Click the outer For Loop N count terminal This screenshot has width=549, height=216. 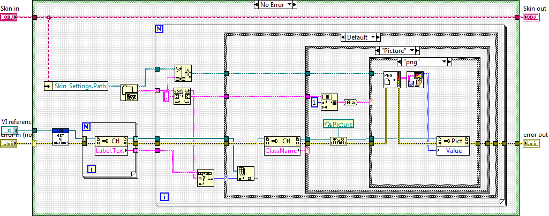pyautogui.click(x=159, y=29)
